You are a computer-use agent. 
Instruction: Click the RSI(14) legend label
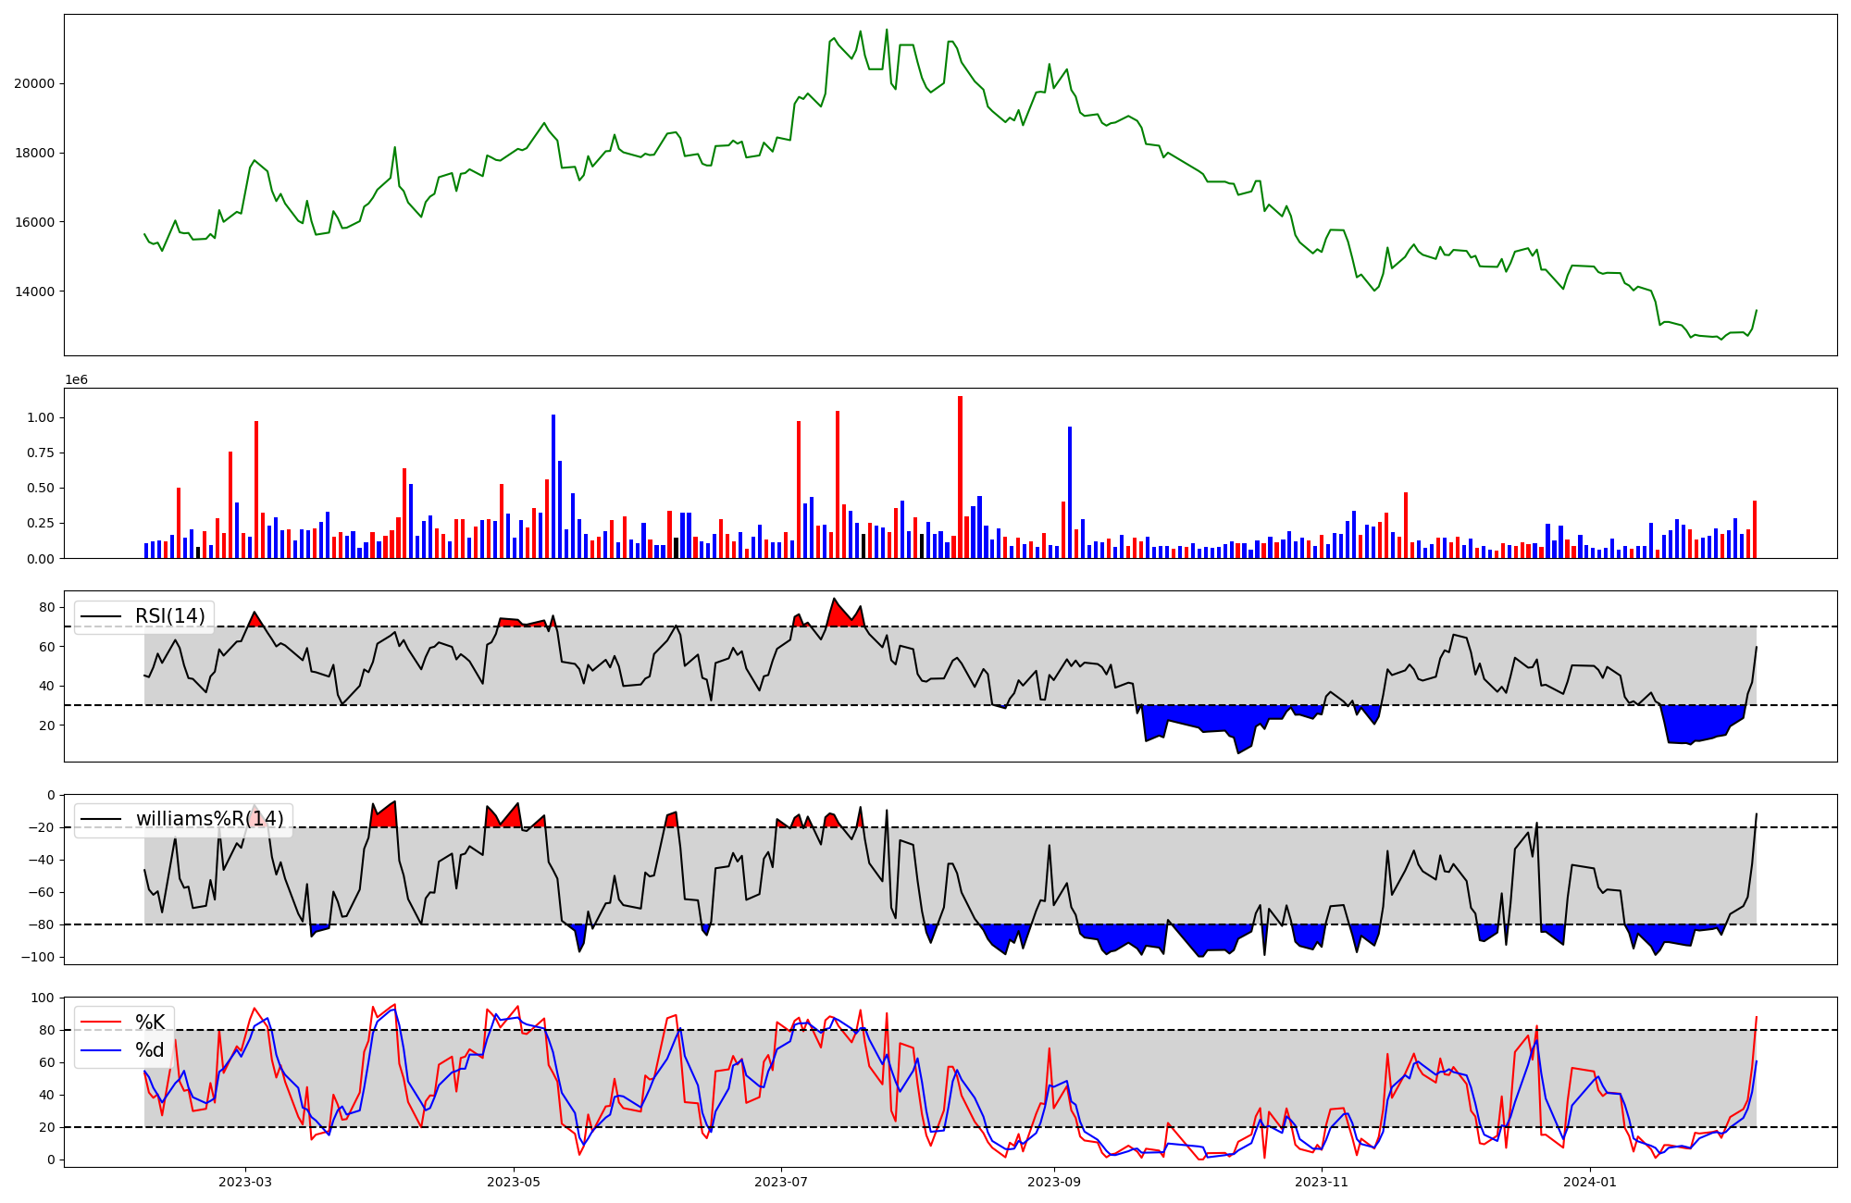(170, 616)
